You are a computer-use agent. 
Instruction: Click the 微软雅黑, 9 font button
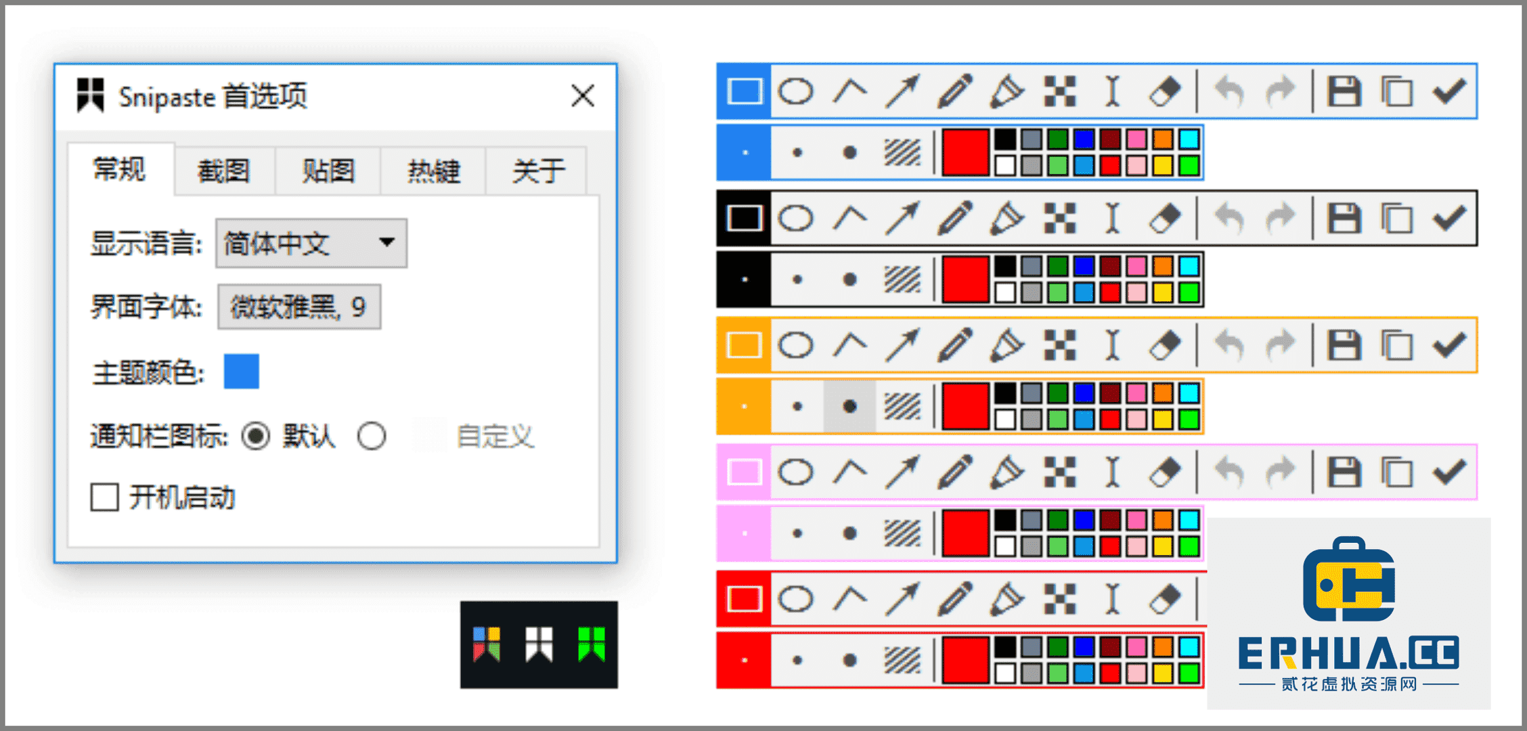point(299,307)
